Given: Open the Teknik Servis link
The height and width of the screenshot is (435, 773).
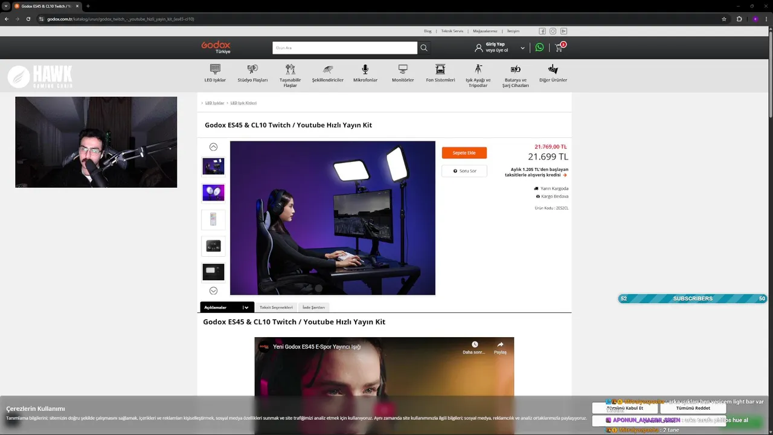Looking at the screenshot, I should (452, 31).
